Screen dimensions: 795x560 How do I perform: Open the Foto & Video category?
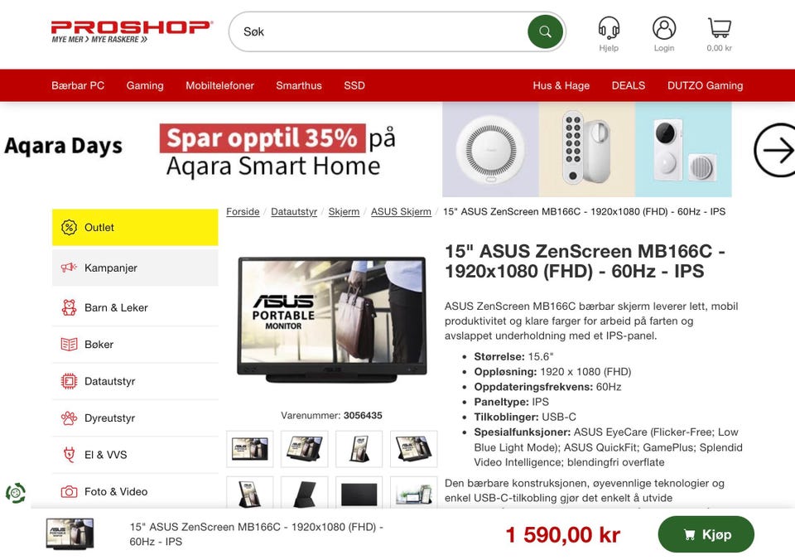point(135,491)
